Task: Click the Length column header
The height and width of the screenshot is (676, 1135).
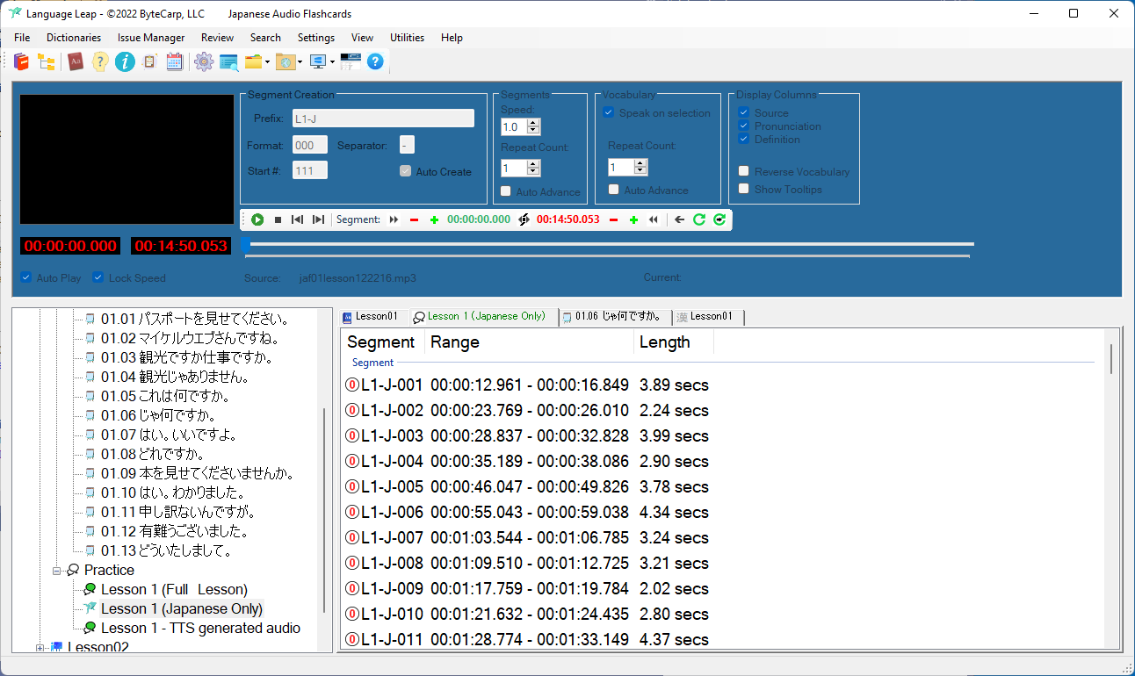Action: click(674, 342)
